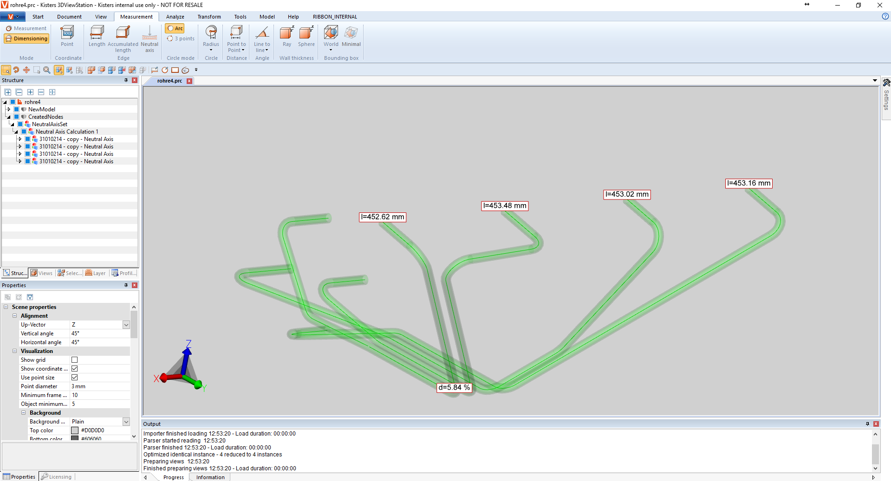Collapse the CreatedNodes tree node
This screenshot has width=891, height=481.
click(8, 117)
